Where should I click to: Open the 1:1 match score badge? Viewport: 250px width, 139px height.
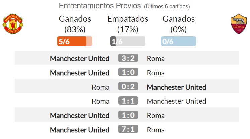pos(128,101)
